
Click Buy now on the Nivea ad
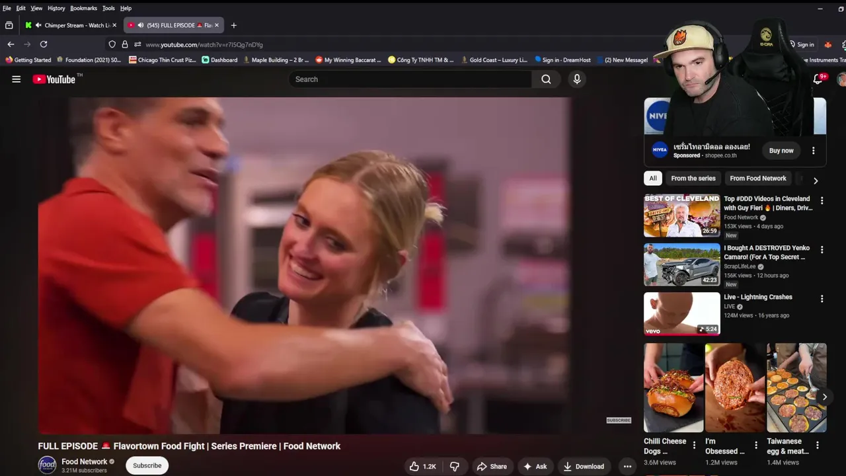[781, 151]
